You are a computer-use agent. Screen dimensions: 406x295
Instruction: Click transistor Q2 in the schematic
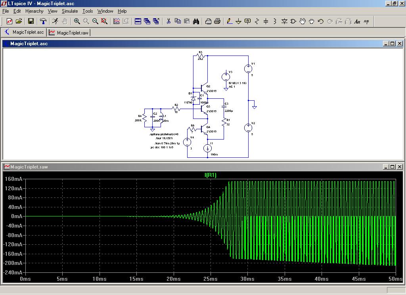coord(205,89)
